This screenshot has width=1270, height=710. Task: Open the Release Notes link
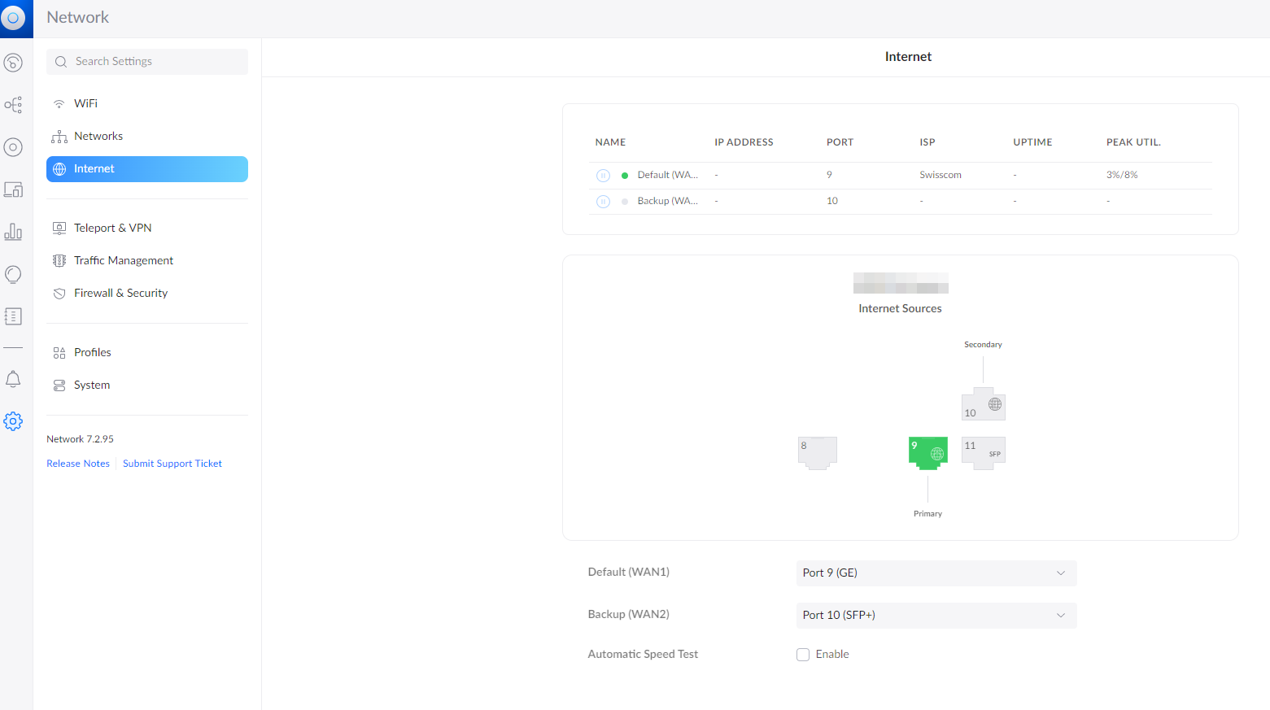coord(78,464)
